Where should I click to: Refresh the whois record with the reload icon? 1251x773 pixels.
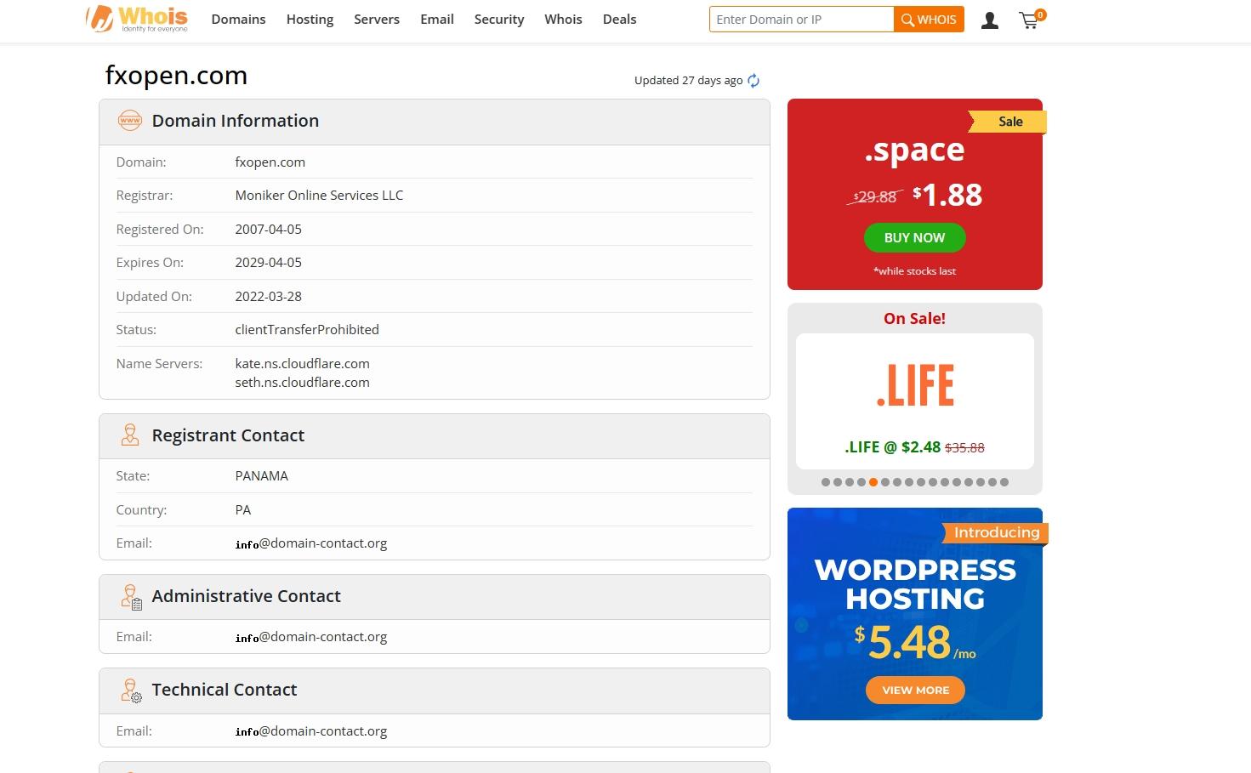tap(753, 81)
